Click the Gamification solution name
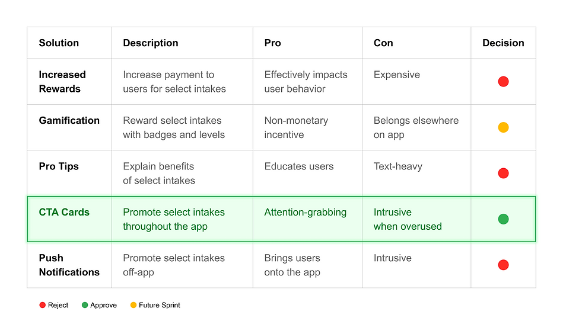563x334 pixels. coord(69,120)
